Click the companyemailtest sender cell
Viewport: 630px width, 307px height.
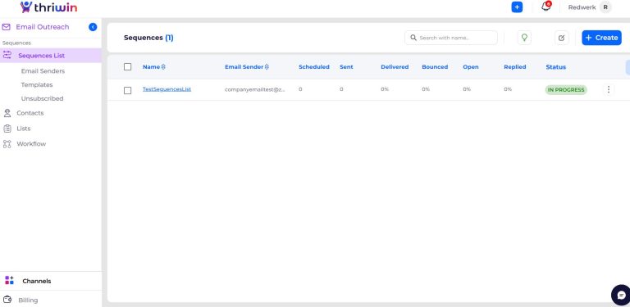[255, 89]
